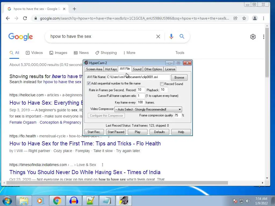Click the network tray icon

click(x=241, y=201)
